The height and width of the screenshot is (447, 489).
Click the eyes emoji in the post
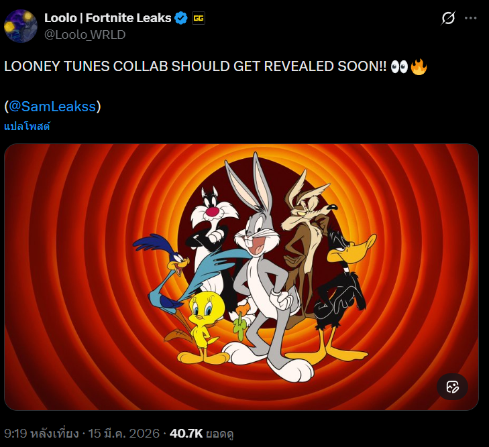[x=398, y=68]
